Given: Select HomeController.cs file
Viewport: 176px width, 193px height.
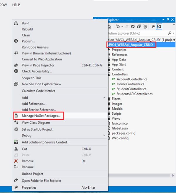Looking at the screenshot, I should pos(130,84).
